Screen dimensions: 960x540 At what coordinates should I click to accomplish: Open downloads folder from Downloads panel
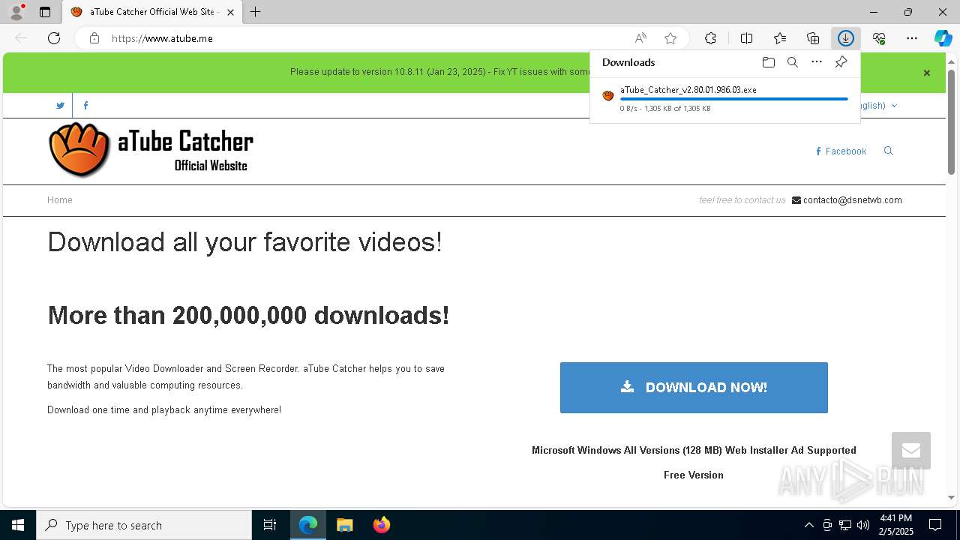click(x=768, y=62)
